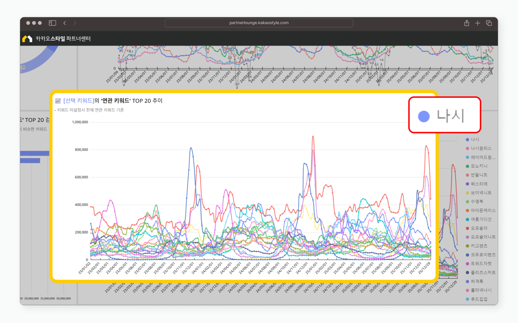Open a new tab with plus icon
This screenshot has width=518, height=323.
(x=478, y=23)
